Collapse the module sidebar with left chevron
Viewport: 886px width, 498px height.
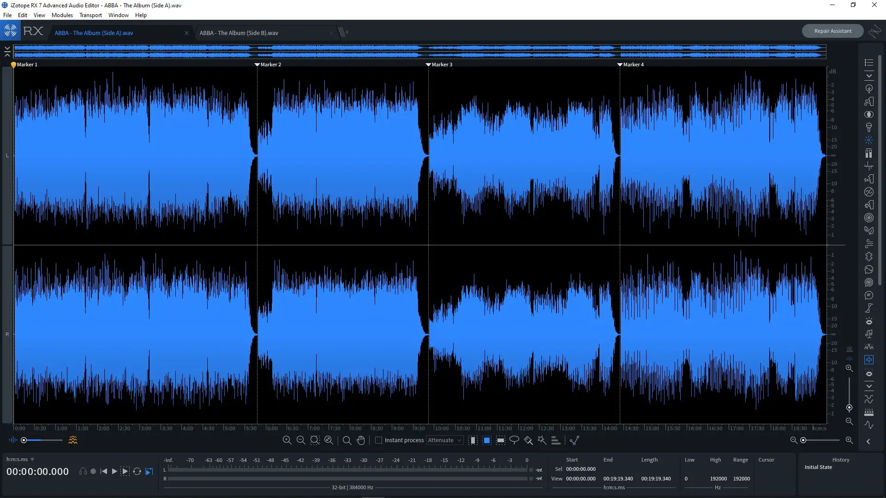pos(868,441)
